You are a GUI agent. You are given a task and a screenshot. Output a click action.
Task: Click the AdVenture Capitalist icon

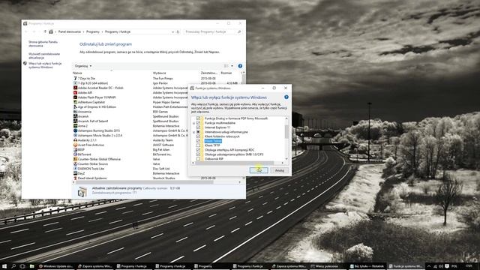click(75, 102)
